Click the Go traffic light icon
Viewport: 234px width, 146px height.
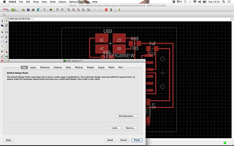pos(111,10)
